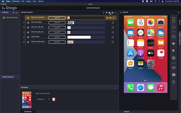Open the Workspace menu

pyautogui.click(x=16, y=1)
